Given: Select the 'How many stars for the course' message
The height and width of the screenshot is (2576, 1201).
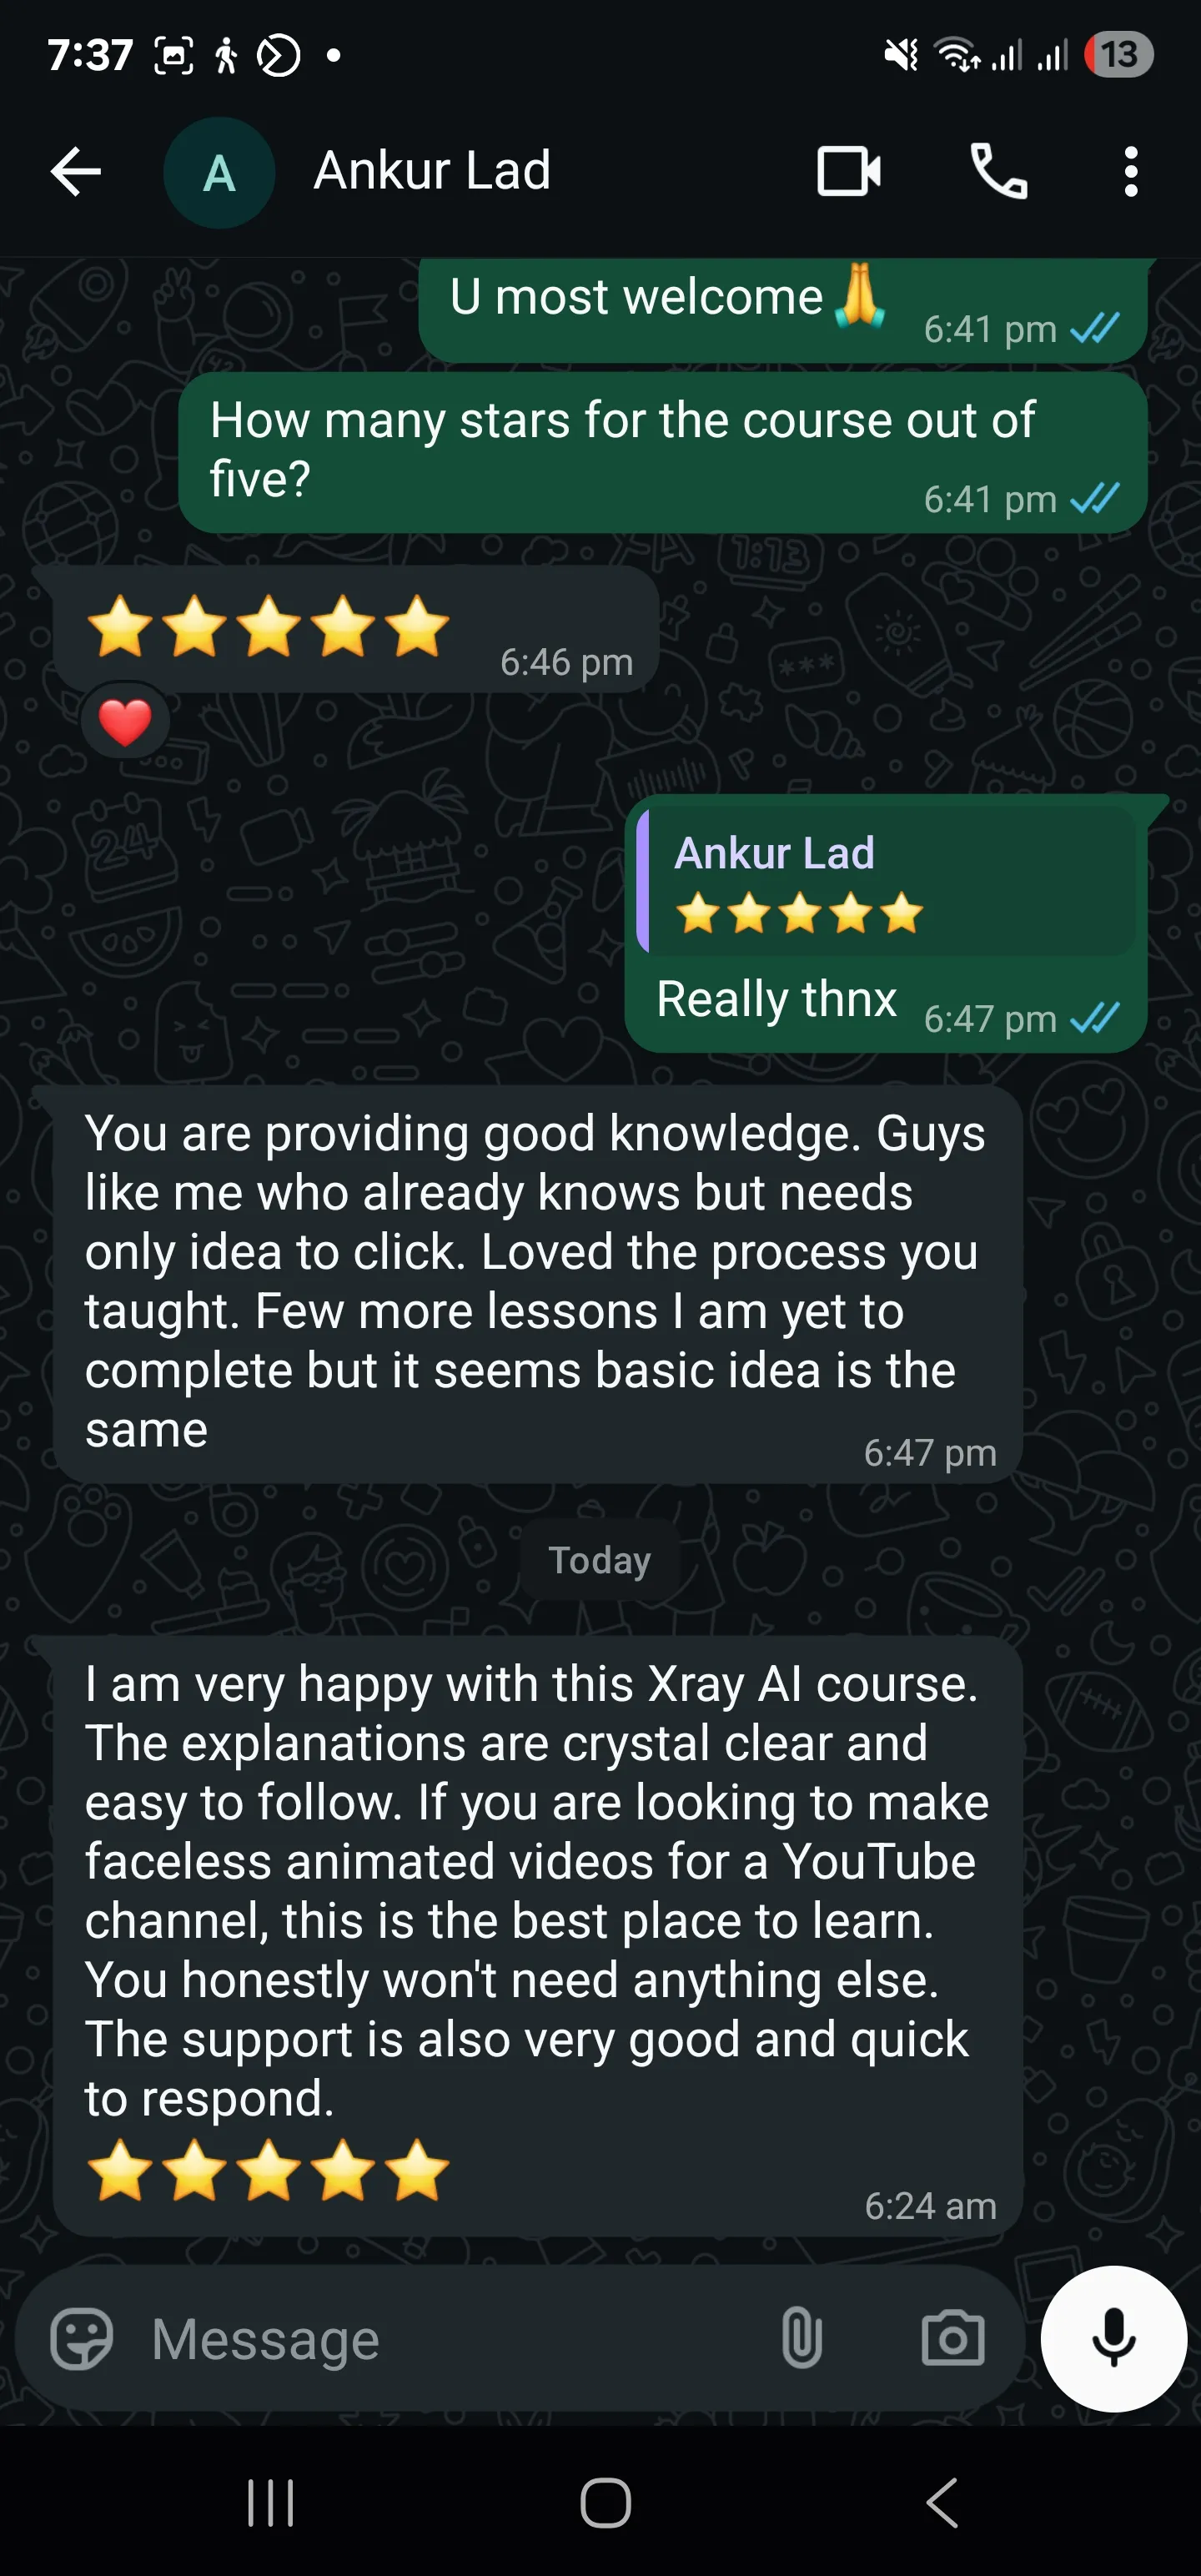Looking at the screenshot, I should 662,452.
